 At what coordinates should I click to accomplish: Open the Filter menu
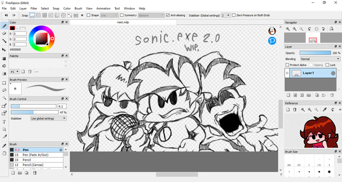pos(33,8)
